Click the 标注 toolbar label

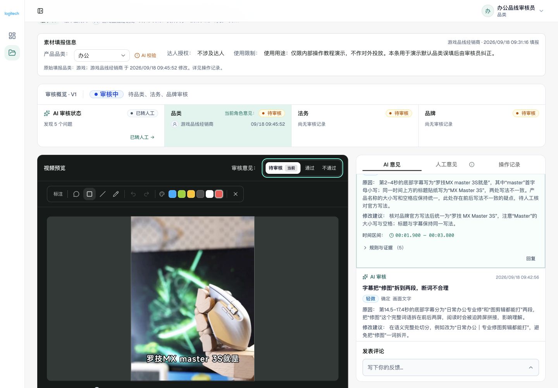[x=58, y=194]
